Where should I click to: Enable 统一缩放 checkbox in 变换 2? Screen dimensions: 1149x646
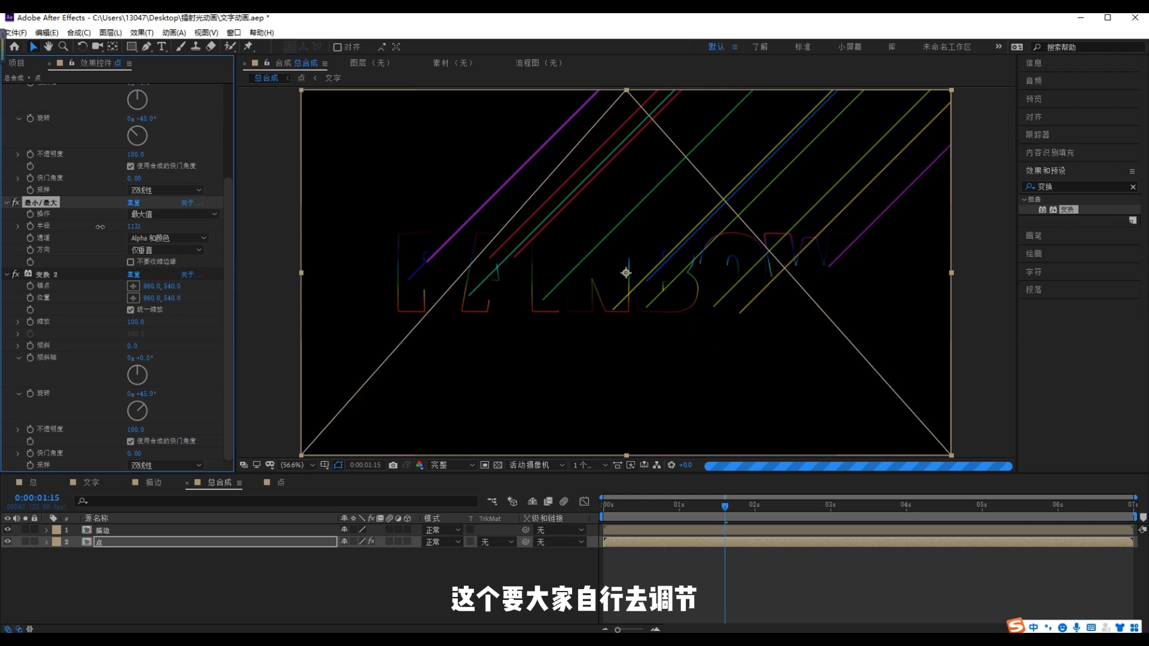(x=130, y=310)
